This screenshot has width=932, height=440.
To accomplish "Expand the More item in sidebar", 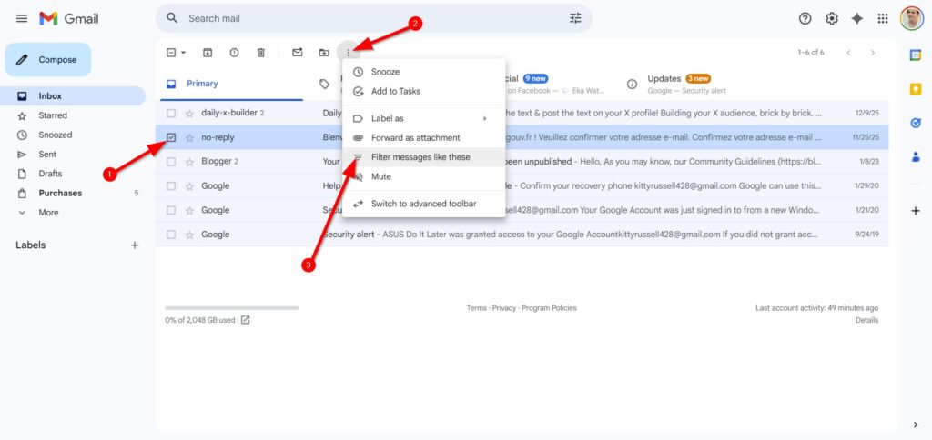I will coord(48,213).
